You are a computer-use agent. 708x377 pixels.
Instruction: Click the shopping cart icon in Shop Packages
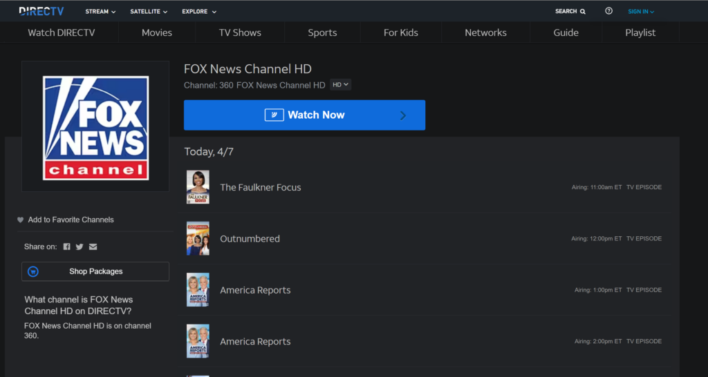tap(33, 271)
